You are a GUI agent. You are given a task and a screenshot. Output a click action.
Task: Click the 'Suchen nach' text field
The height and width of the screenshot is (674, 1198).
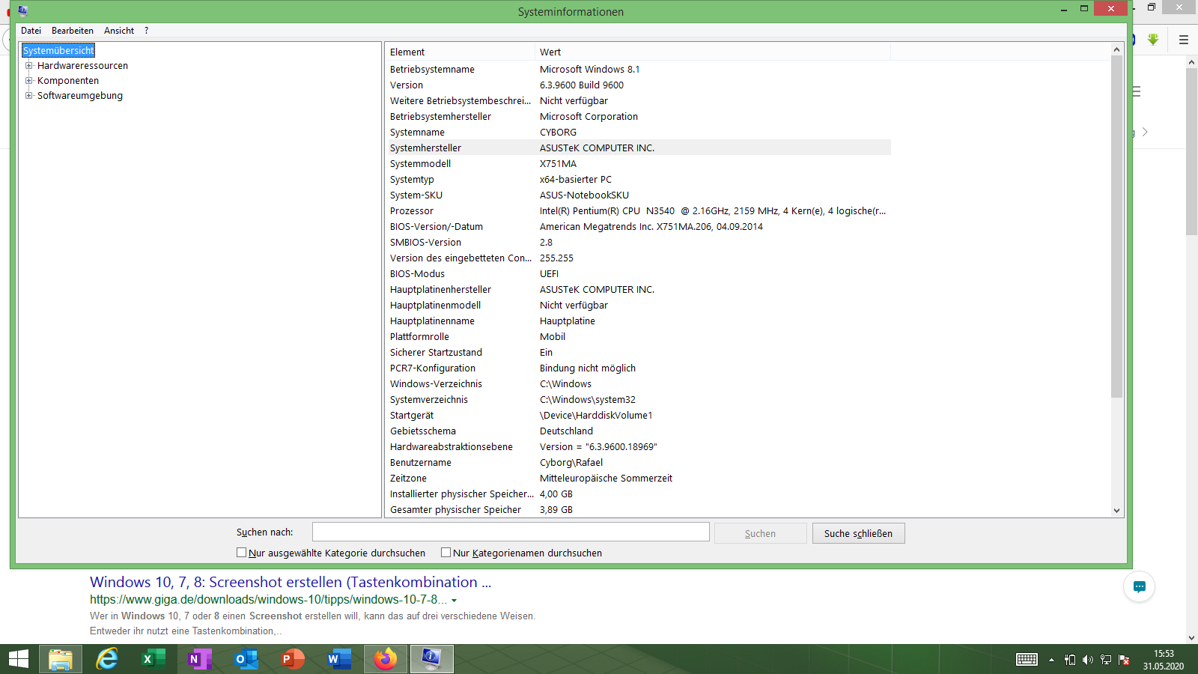(511, 532)
